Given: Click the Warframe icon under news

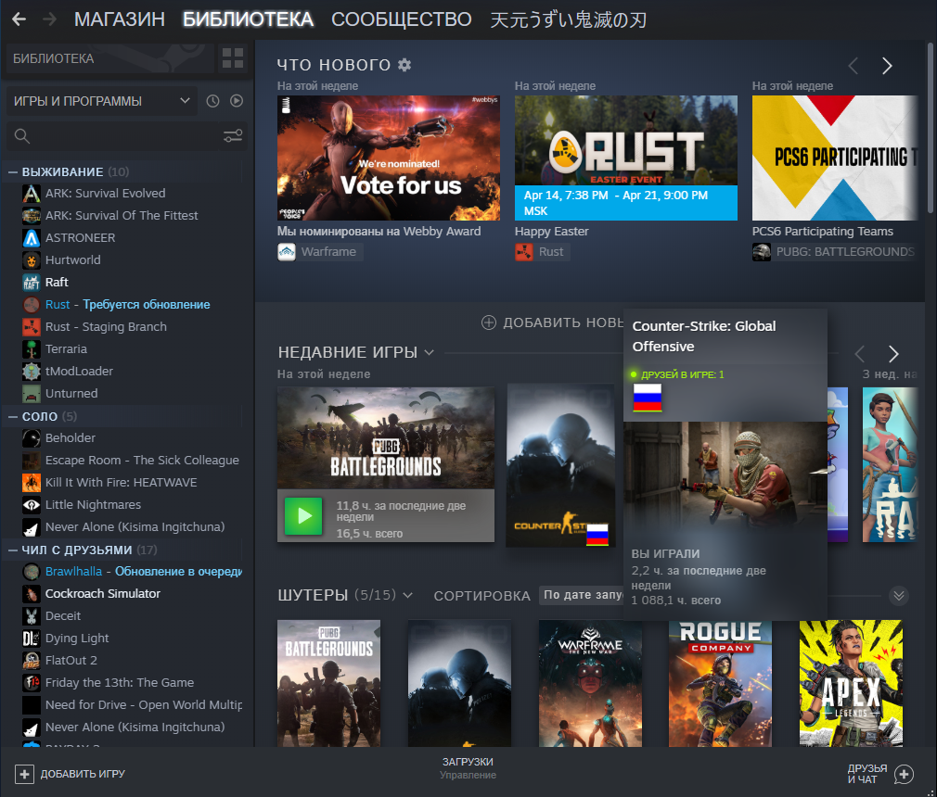Looking at the screenshot, I should pyautogui.click(x=287, y=252).
